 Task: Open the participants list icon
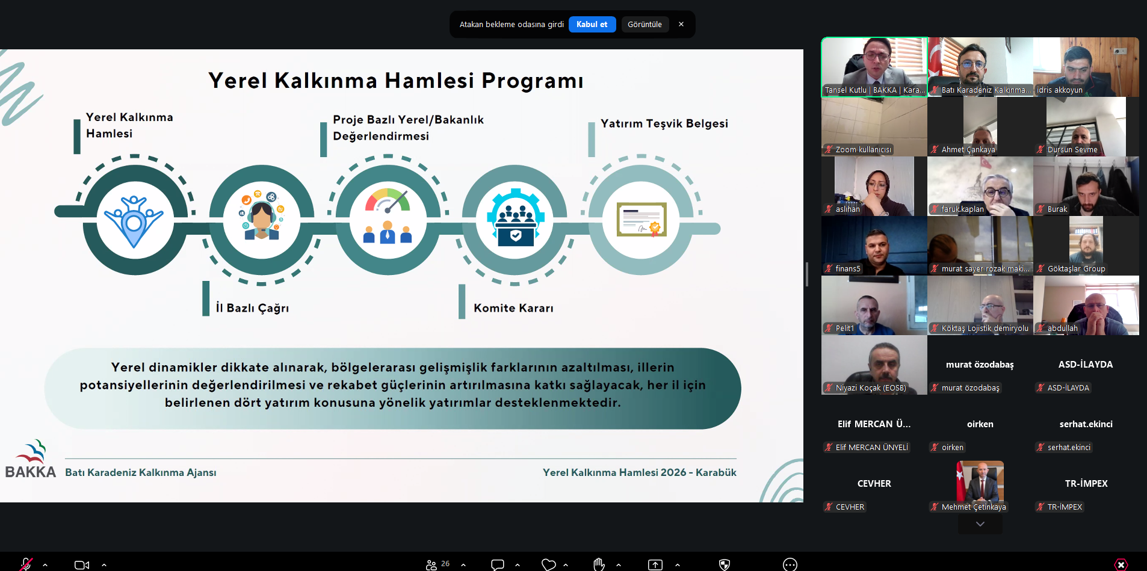[431, 565]
